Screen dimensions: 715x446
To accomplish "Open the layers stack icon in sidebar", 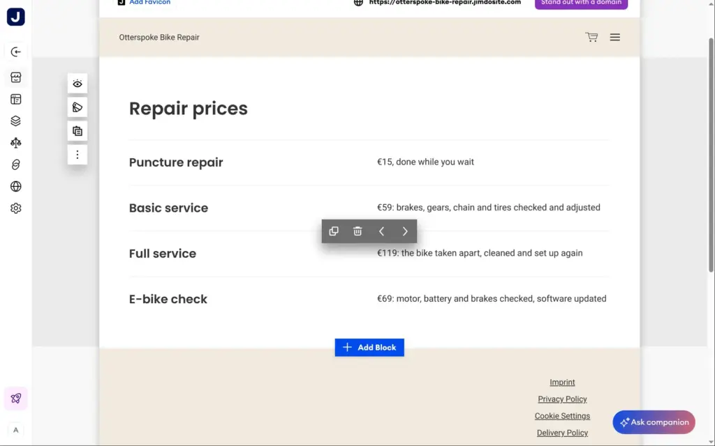I will pos(16,121).
